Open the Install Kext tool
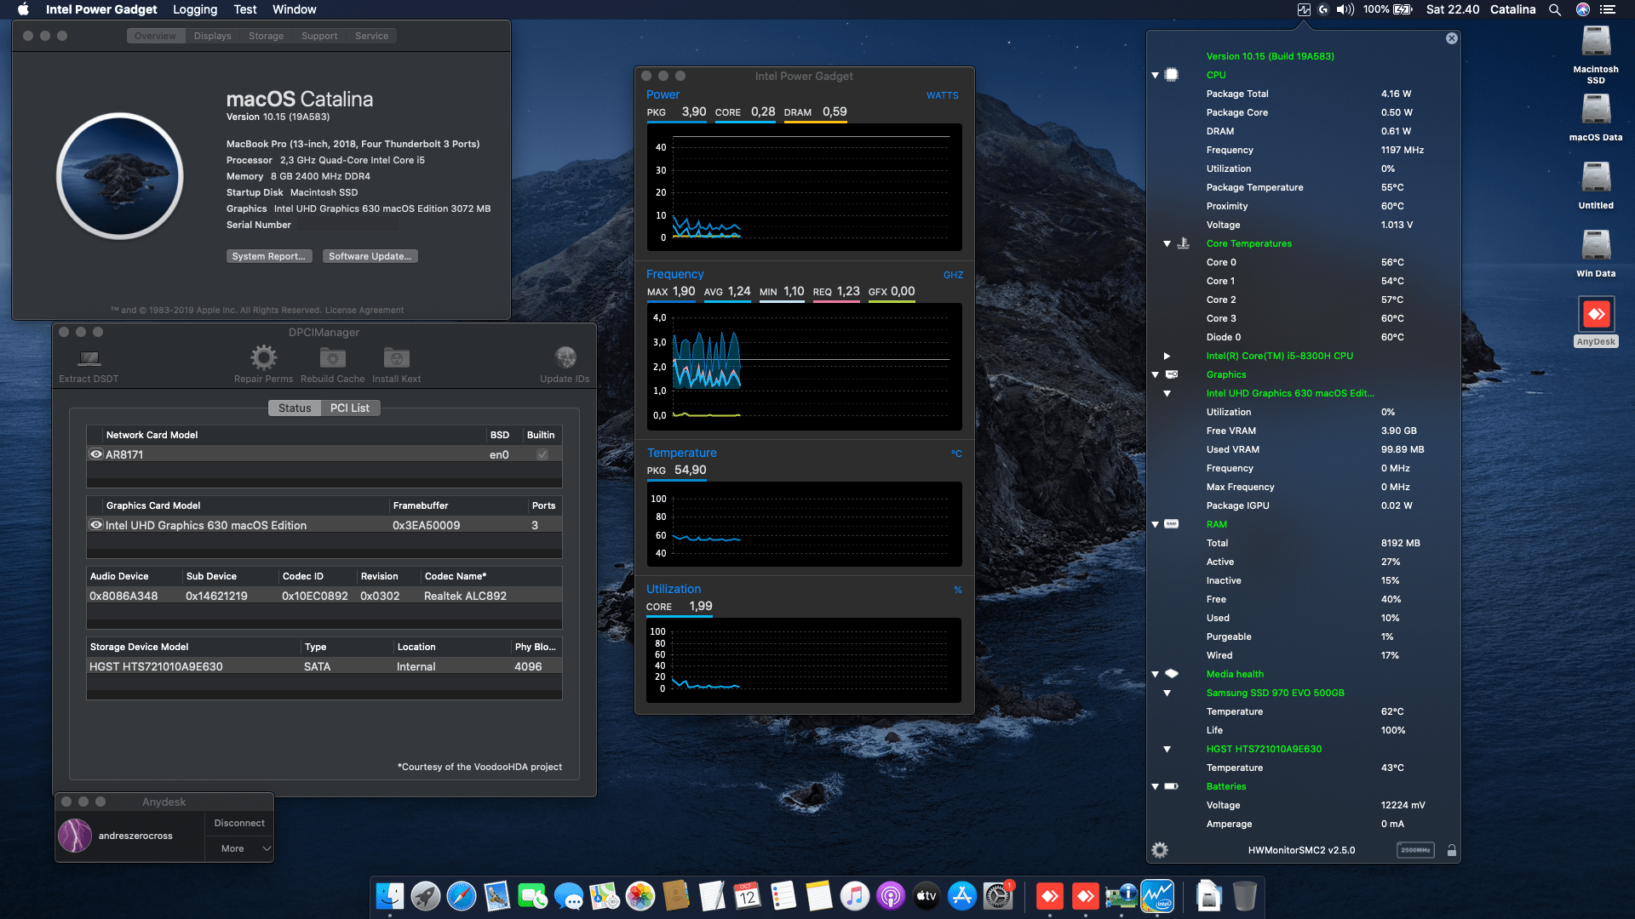 click(x=396, y=359)
